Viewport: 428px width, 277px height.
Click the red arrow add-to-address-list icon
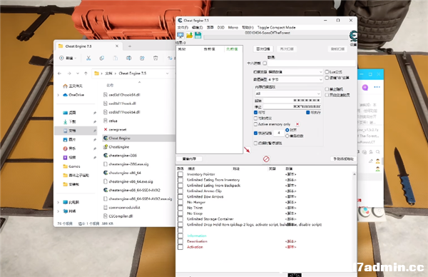click(x=247, y=150)
